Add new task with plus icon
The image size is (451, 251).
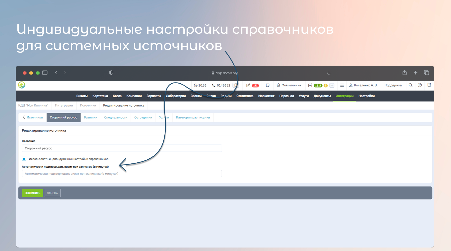(332, 85)
